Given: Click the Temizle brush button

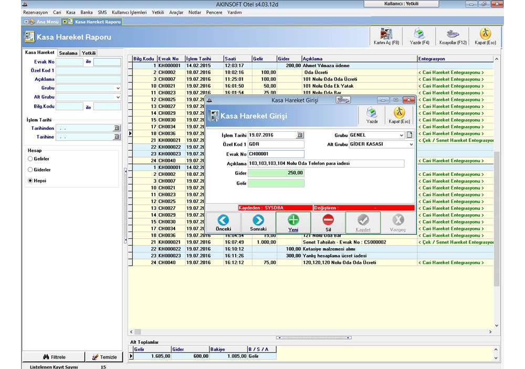Looking at the screenshot, I should tap(104, 357).
